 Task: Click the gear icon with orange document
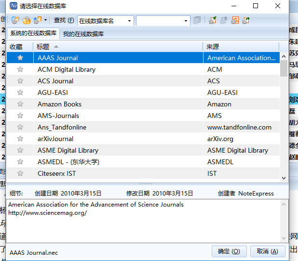[38, 20]
